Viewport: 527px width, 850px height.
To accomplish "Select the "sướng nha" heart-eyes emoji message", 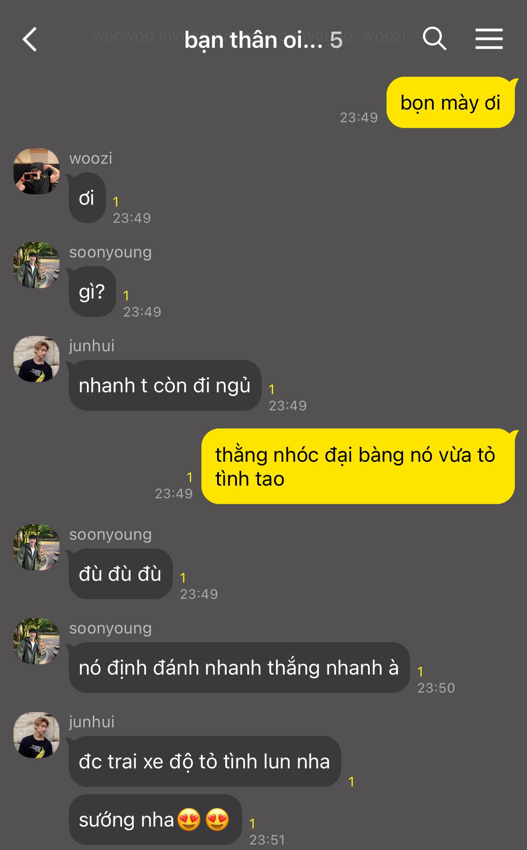I will (155, 820).
